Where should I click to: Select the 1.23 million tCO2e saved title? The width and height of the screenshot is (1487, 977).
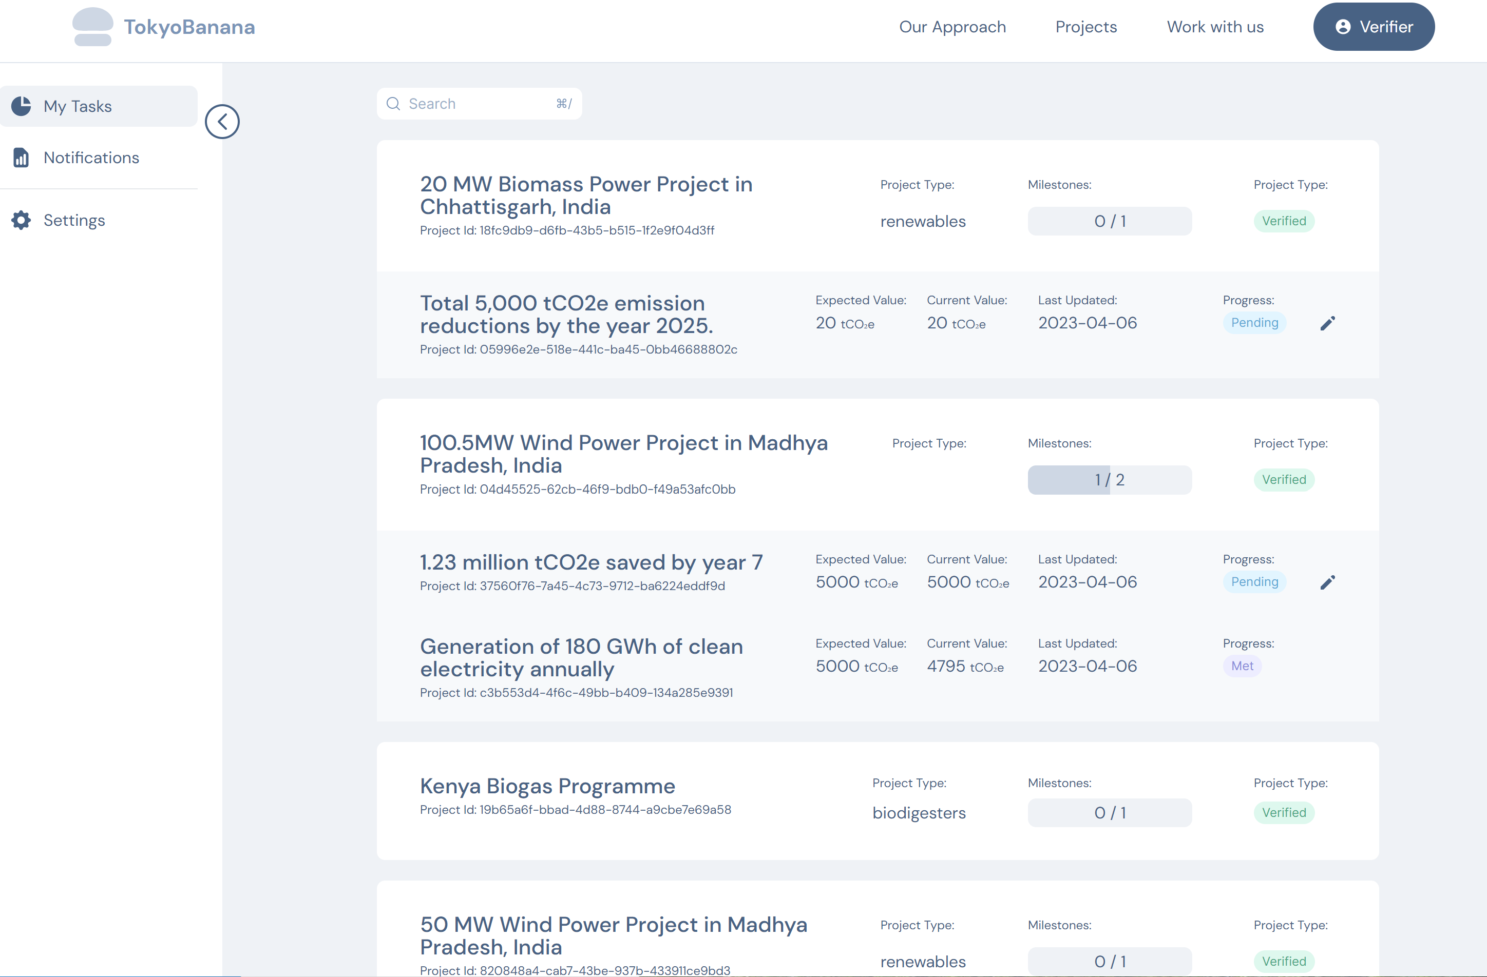pyautogui.click(x=591, y=562)
